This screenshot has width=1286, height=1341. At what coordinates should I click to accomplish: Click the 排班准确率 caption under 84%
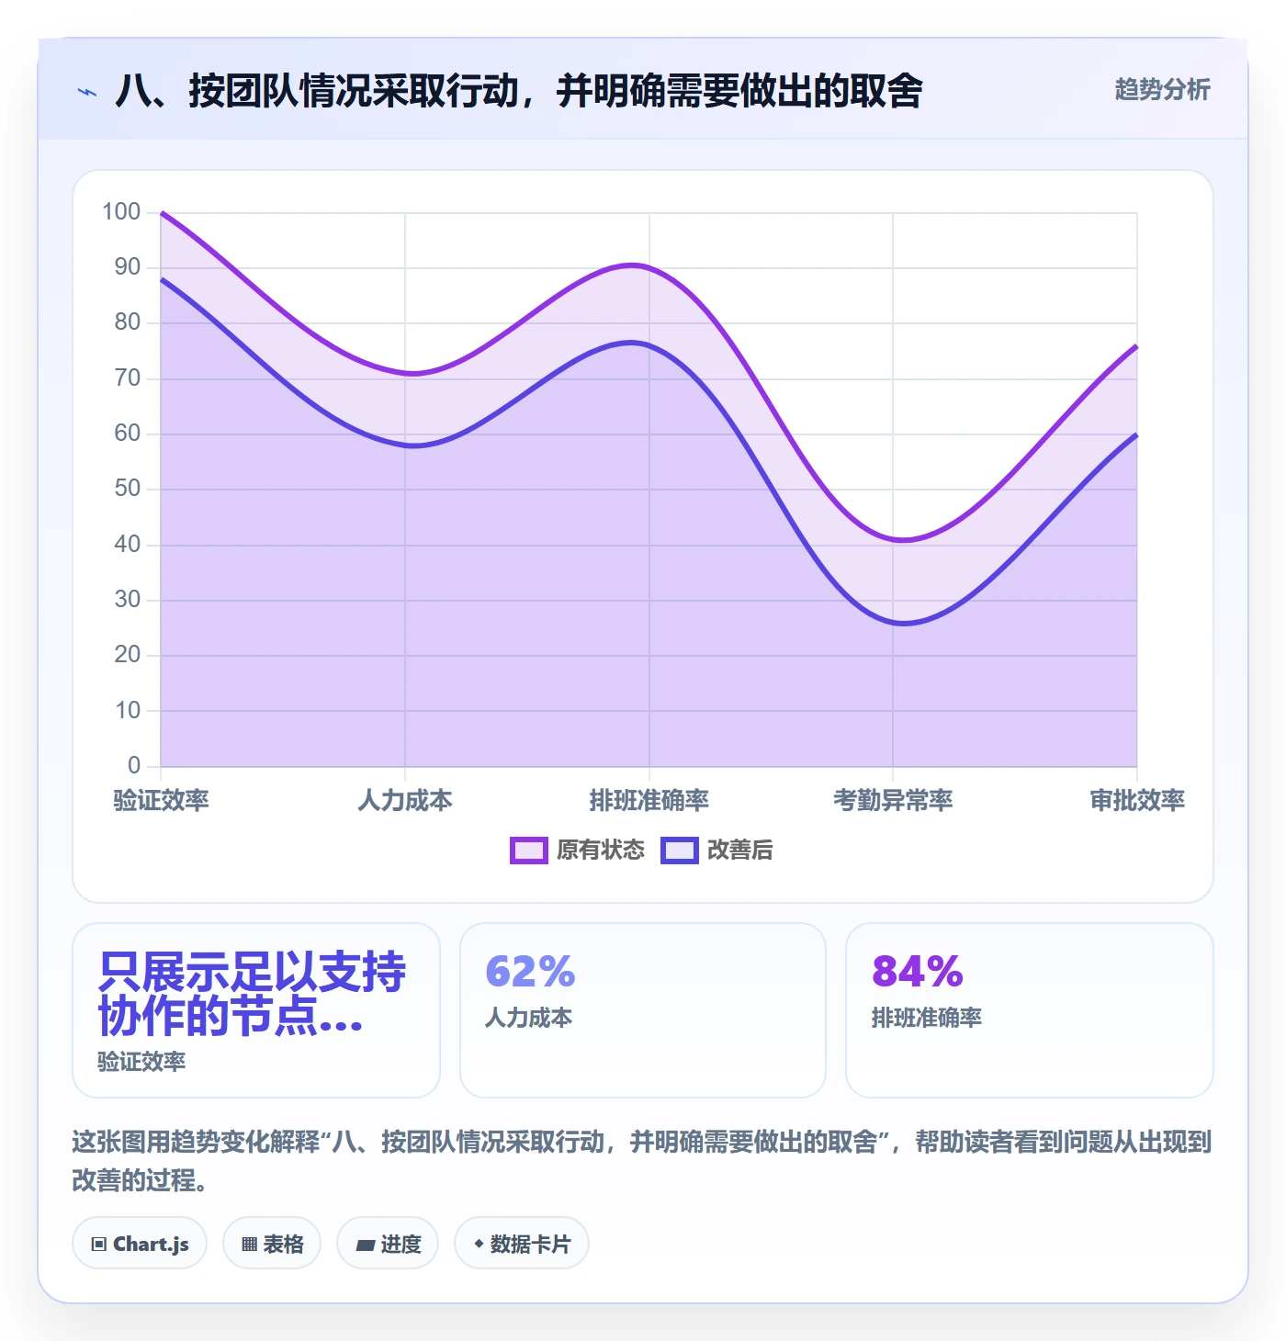tap(927, 1018)
